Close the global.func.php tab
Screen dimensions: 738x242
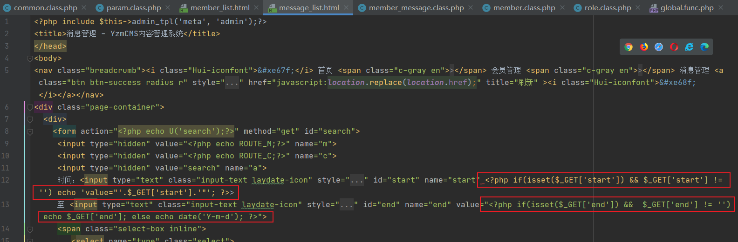(721, 7)
